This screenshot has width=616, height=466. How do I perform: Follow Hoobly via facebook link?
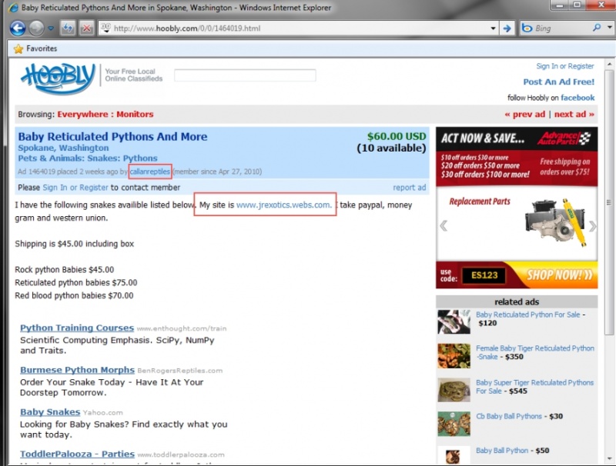[577, 98]
